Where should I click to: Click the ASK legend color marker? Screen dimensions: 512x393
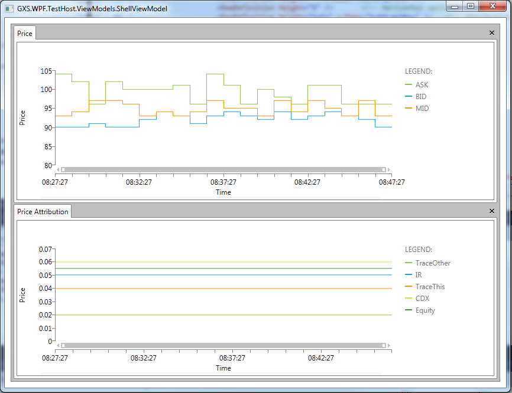point(408,85)
